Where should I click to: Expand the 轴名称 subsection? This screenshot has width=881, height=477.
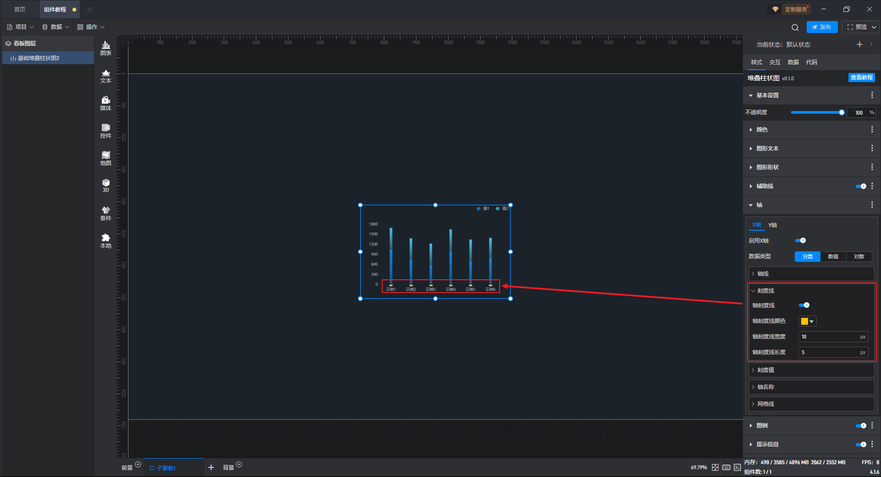[811, 387]
